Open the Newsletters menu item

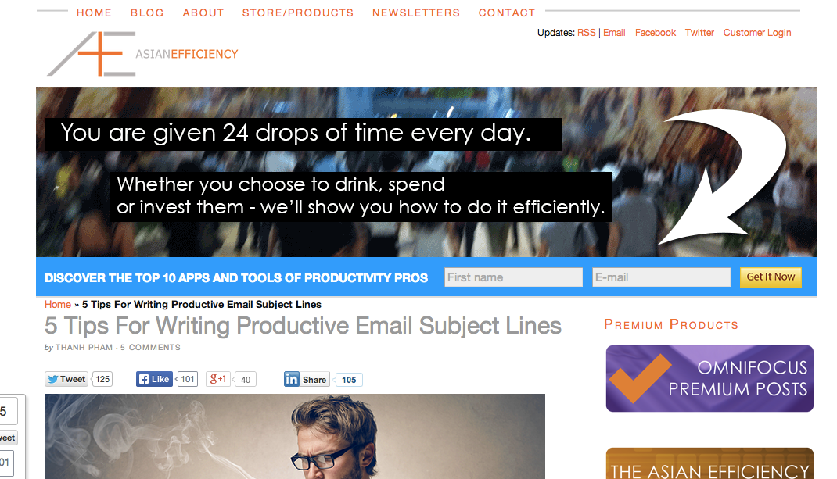click(416, 13)
